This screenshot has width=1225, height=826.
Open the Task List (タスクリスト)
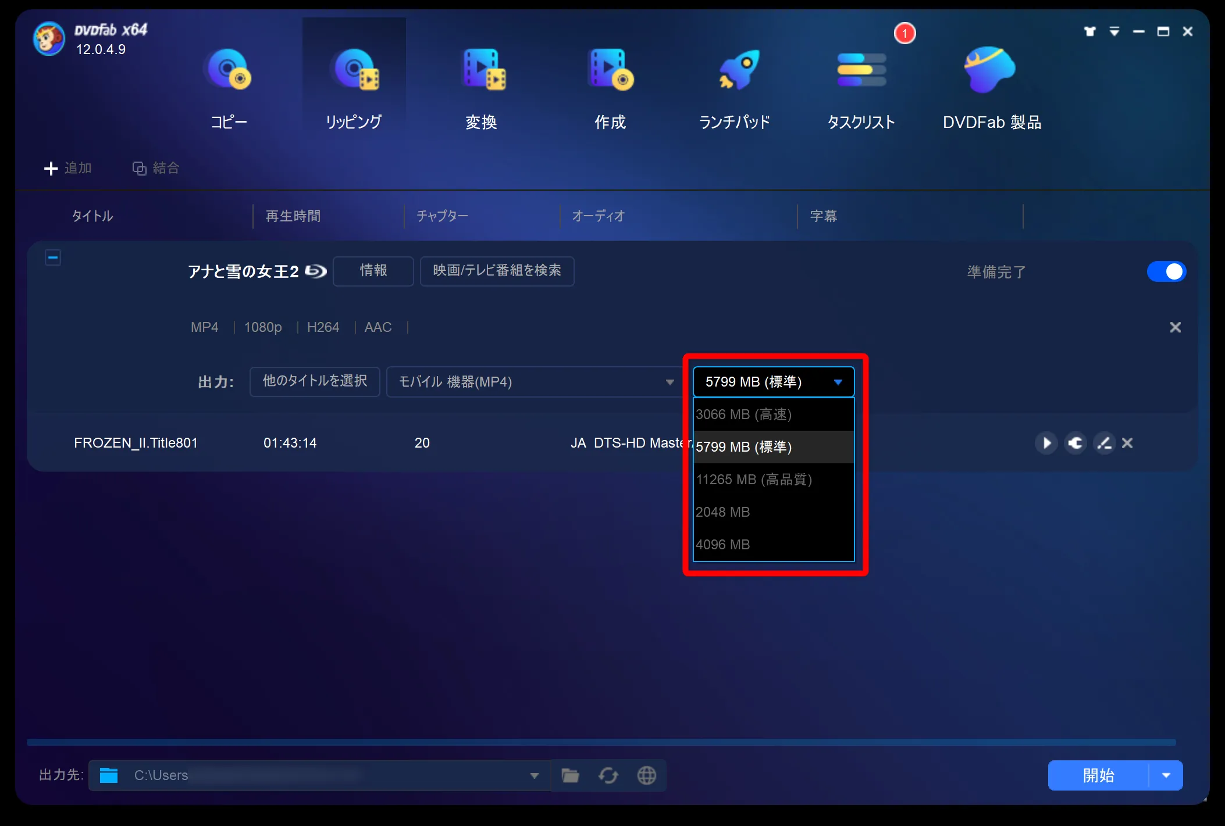[x=861, y=89]
